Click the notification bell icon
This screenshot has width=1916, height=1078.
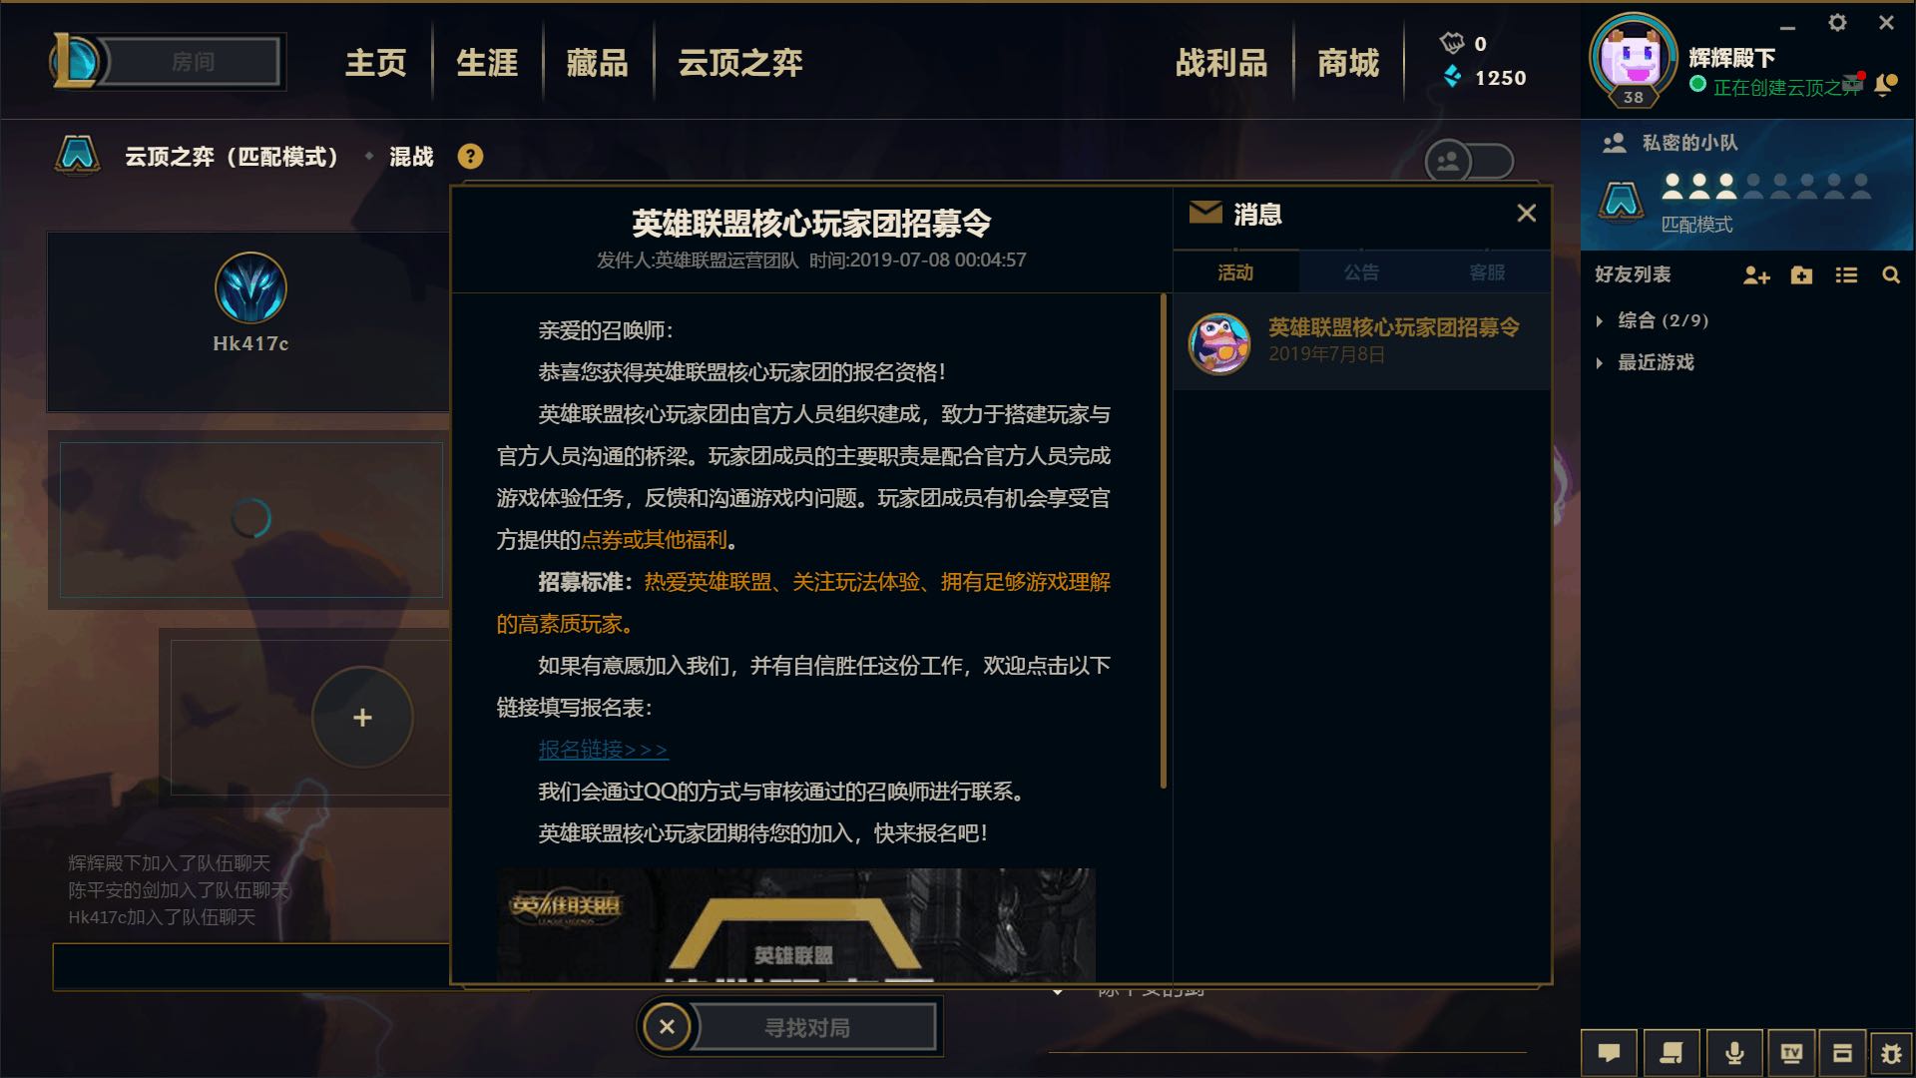point(1885,86)
